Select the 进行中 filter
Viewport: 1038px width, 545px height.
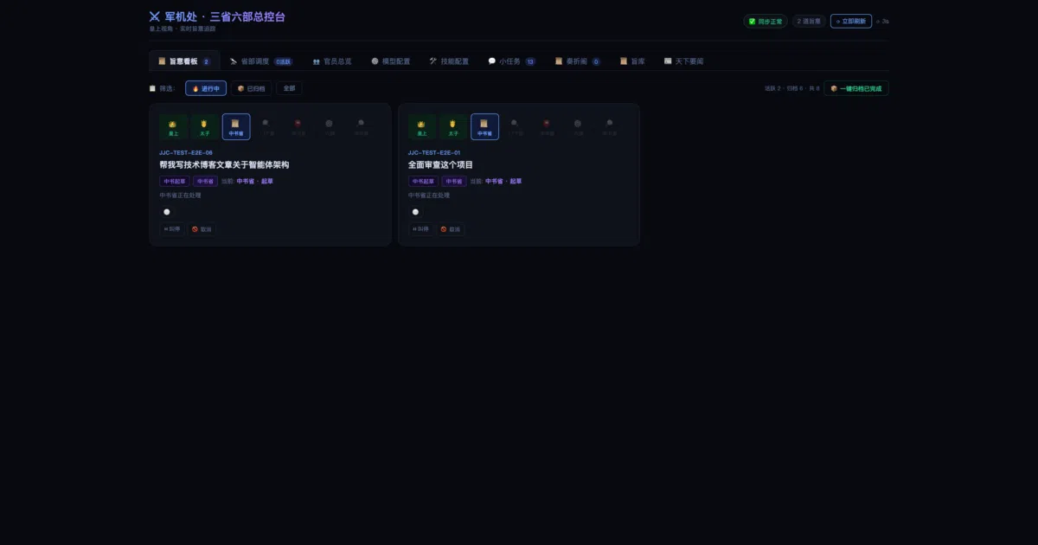click(x=206, y=88)
